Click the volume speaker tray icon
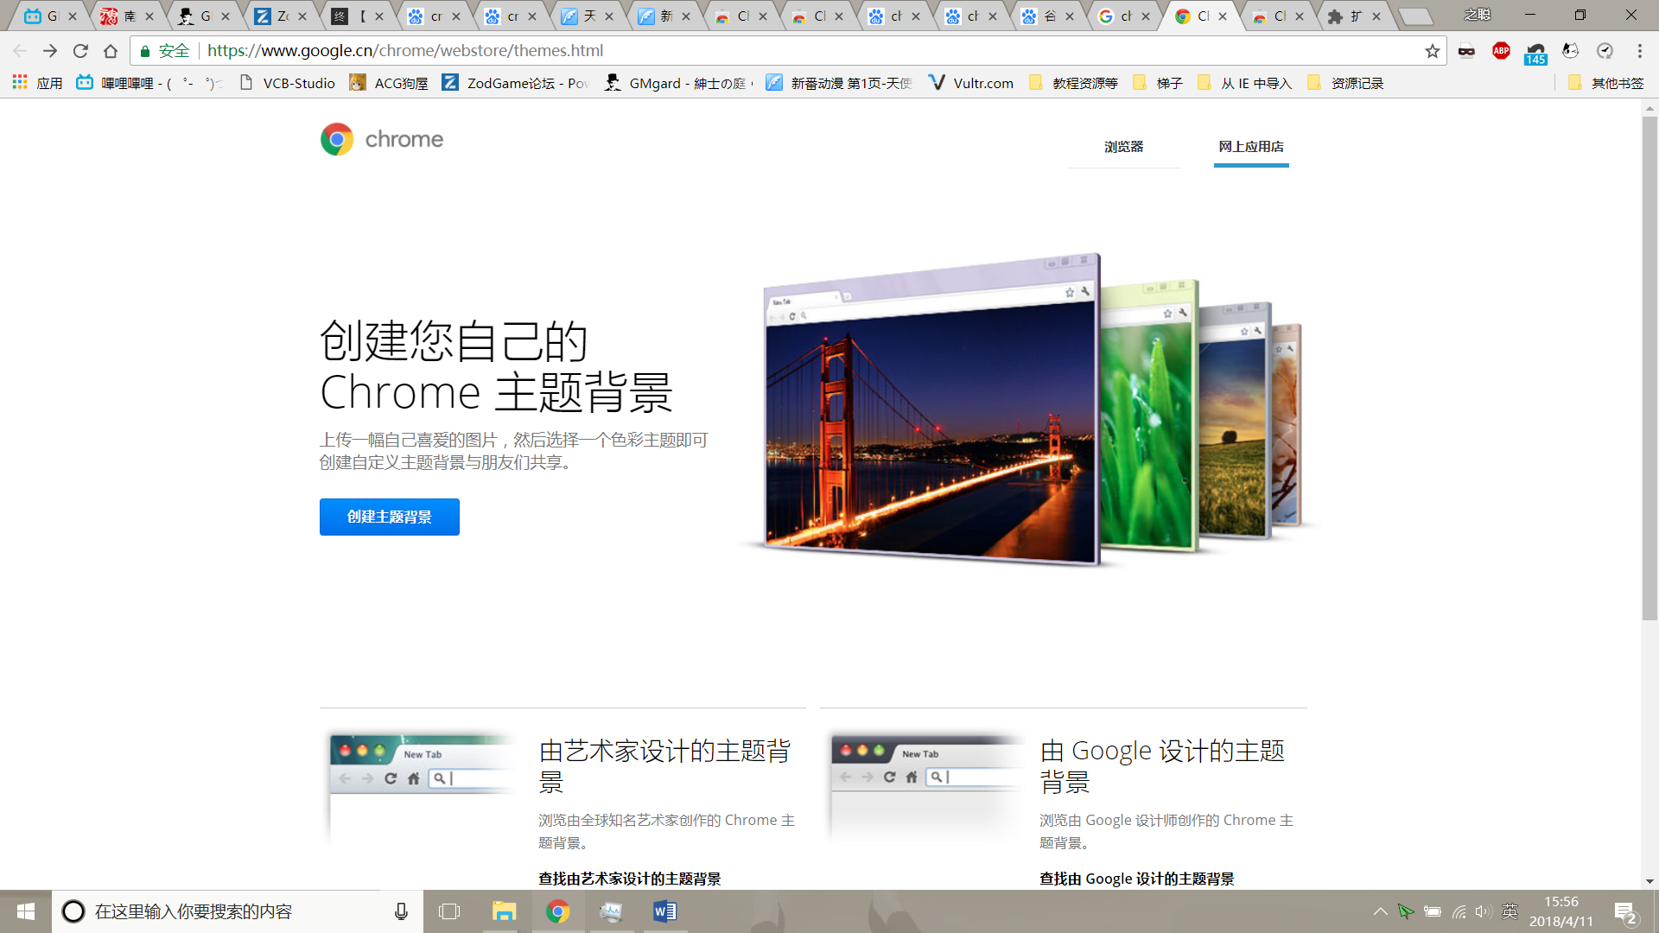Viewport: 1659px width, 933px height. pyautogui.click(x=1483, y=911)
